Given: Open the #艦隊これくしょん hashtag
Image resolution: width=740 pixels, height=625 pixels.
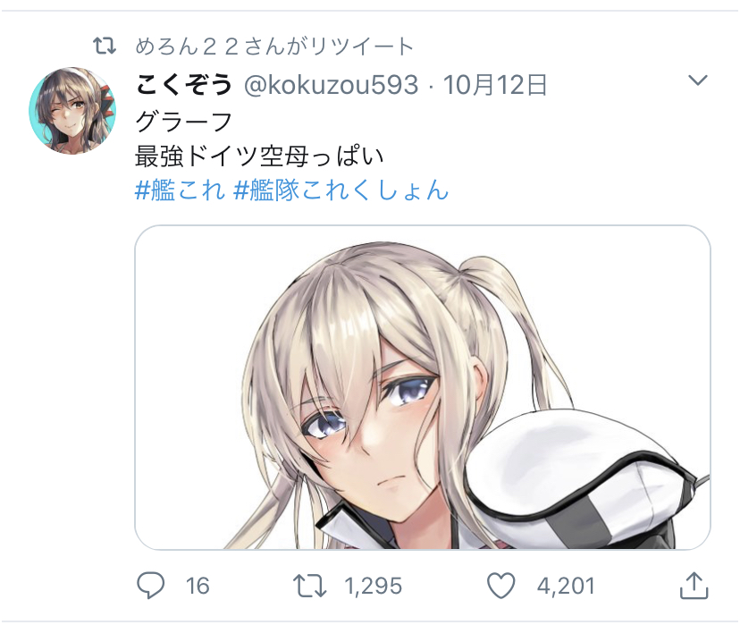Looking at the screenshot, I should point(341,190).
